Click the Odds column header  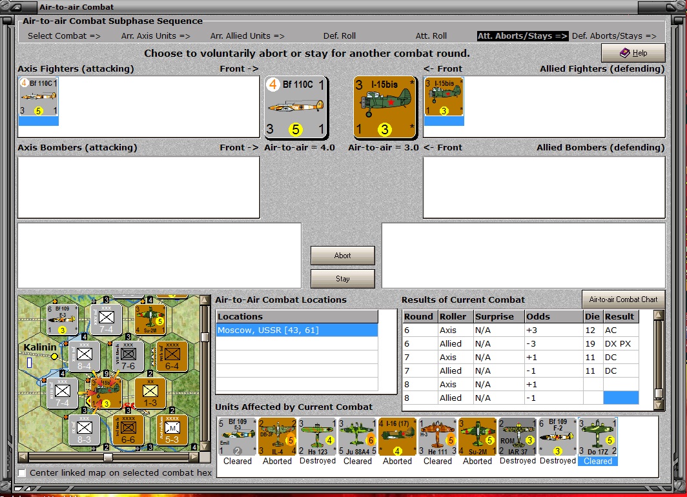pos(554,316)
